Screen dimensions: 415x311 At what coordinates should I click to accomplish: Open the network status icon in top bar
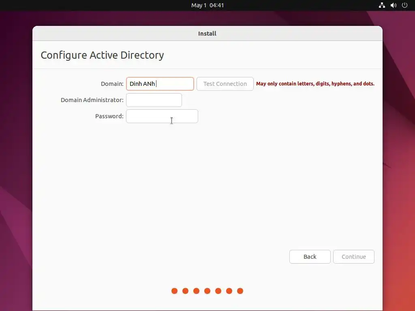382,5
